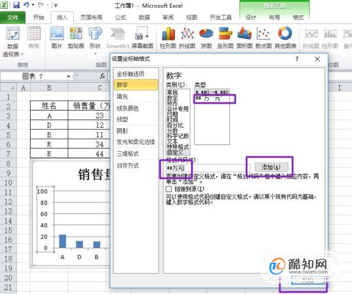The height and width of the screenshot is (294, 352).
Task: Insert a Column chart (柱形图)
Action: (x=168, y=38)
